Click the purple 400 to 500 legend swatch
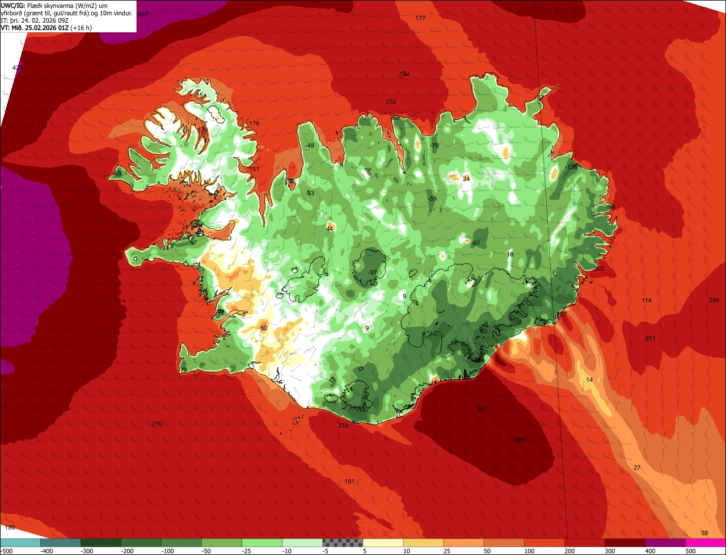Screen dimensions: 726x555 (665, 543)
